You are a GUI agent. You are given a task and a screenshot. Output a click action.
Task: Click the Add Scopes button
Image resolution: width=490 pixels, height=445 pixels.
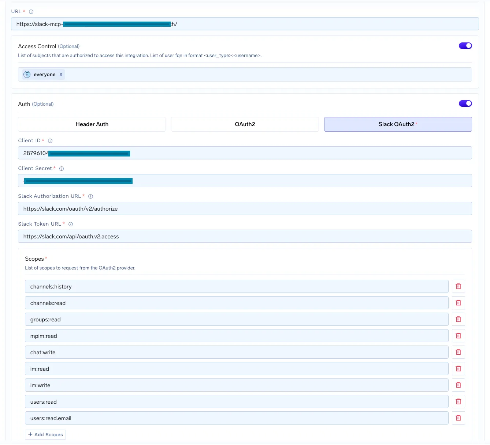point(45,434)
